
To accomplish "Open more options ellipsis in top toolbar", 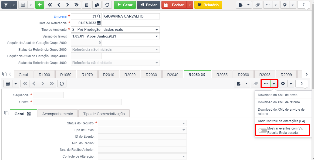I will pyautogui.click(x=268, y=5).
